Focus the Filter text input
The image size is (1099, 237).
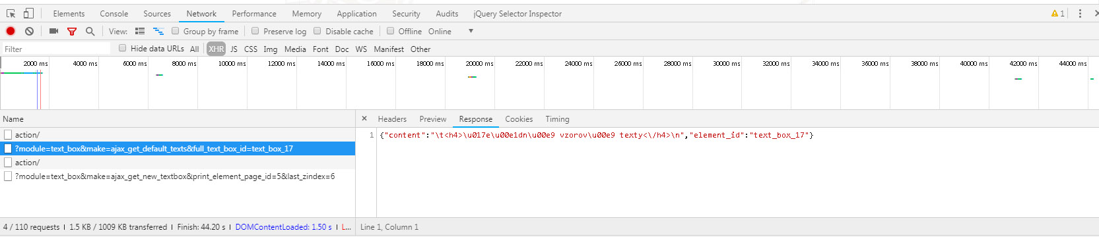click(x=56, y=49)
